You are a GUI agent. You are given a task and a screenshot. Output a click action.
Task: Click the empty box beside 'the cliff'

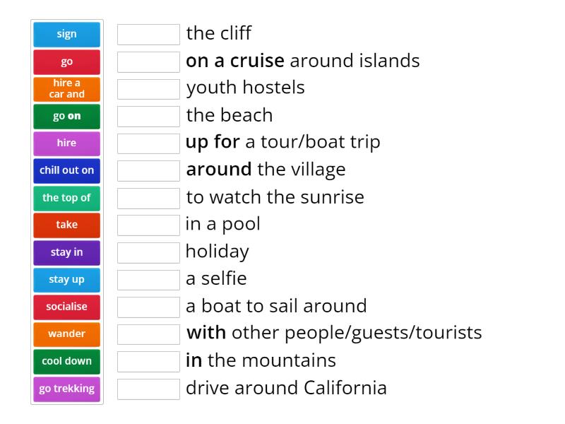(x=148, y=34)
